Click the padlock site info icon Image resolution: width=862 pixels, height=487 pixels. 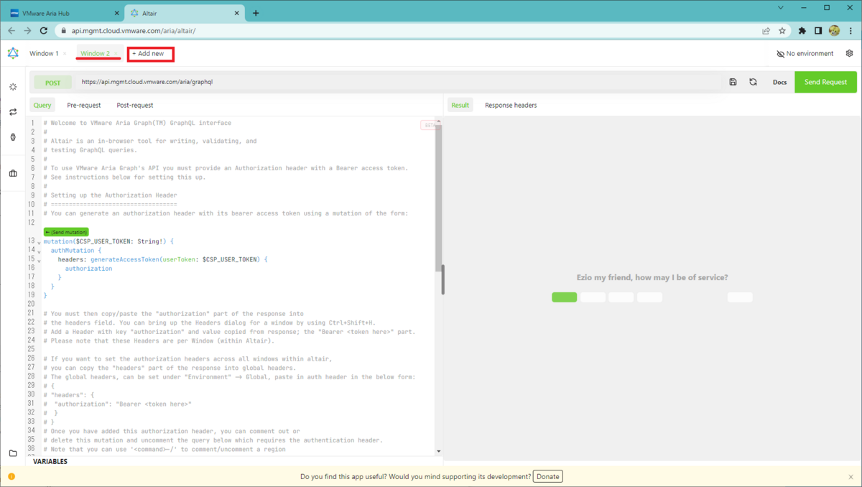click(62, 31)
